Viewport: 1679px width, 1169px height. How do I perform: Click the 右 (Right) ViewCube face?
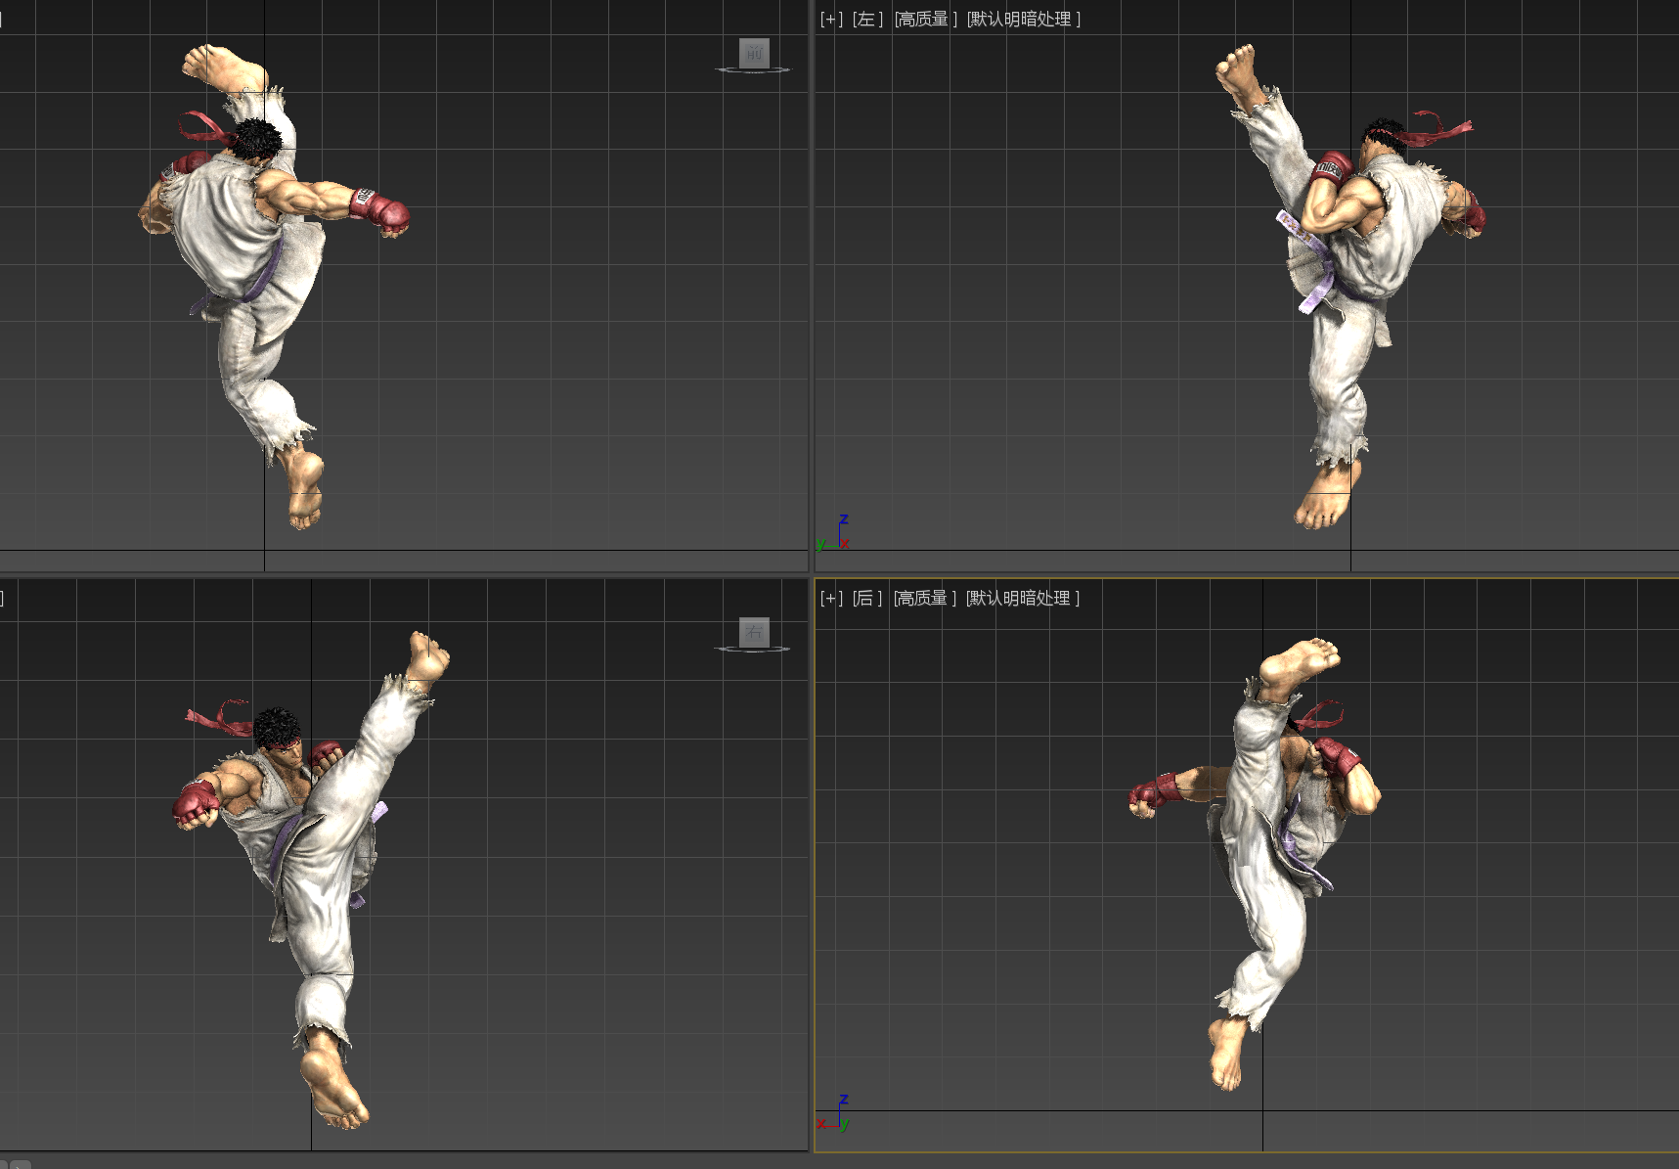754,632
